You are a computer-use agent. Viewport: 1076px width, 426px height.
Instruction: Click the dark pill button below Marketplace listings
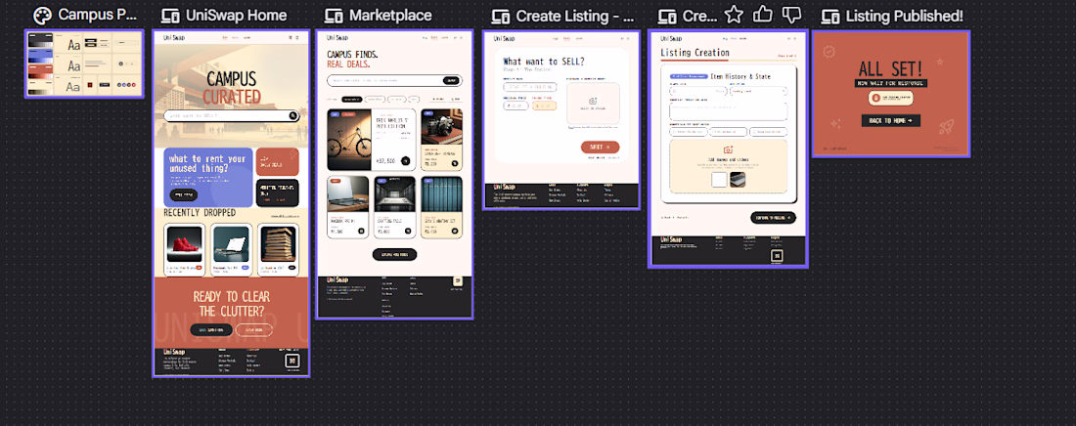tap(394, 254)
